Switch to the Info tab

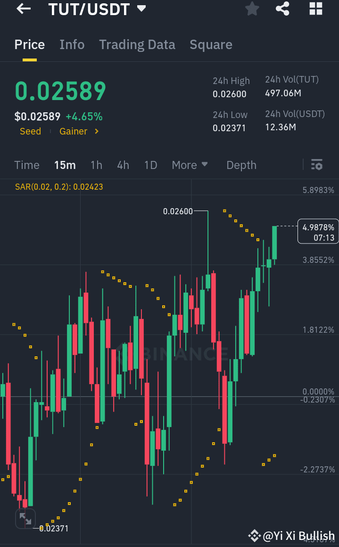tap(72, 44)
